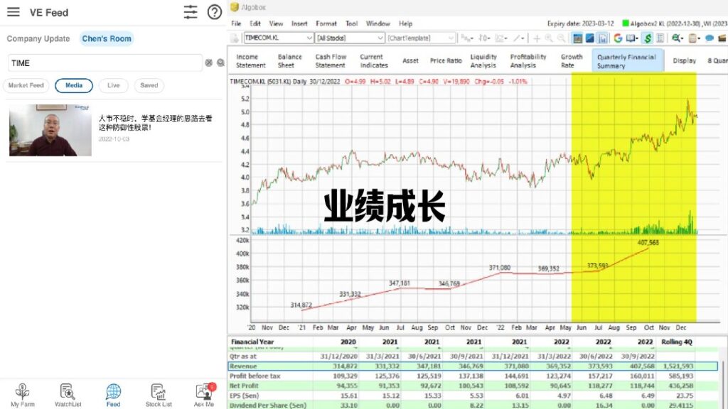
Task: Open the video thumbnail of the speaker
Action: [50, 131]
